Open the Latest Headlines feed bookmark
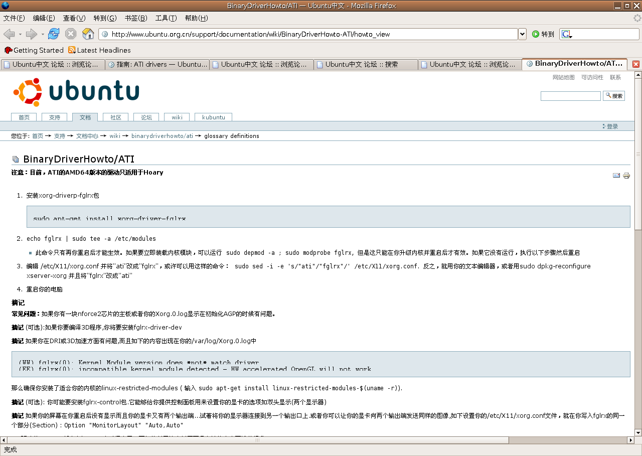This screenshot has width=642, height=456. tap(99, 50)
